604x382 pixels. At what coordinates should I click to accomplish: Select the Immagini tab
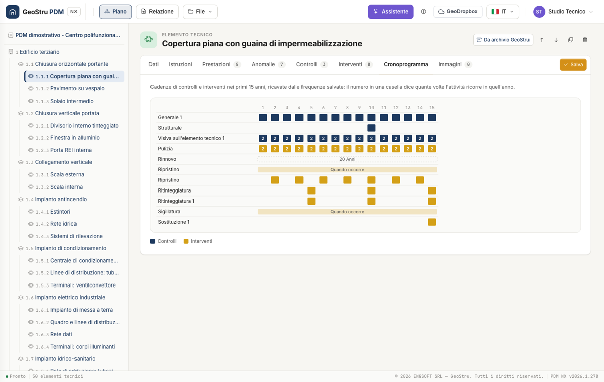click(455, 64)
